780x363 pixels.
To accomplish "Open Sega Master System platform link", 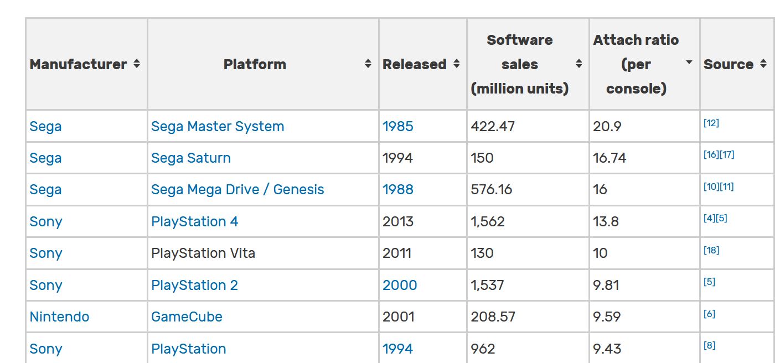I will coord(218,126).
